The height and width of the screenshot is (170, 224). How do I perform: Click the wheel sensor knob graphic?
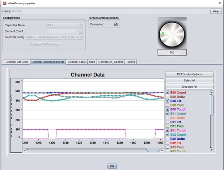(x=172, y=34)
